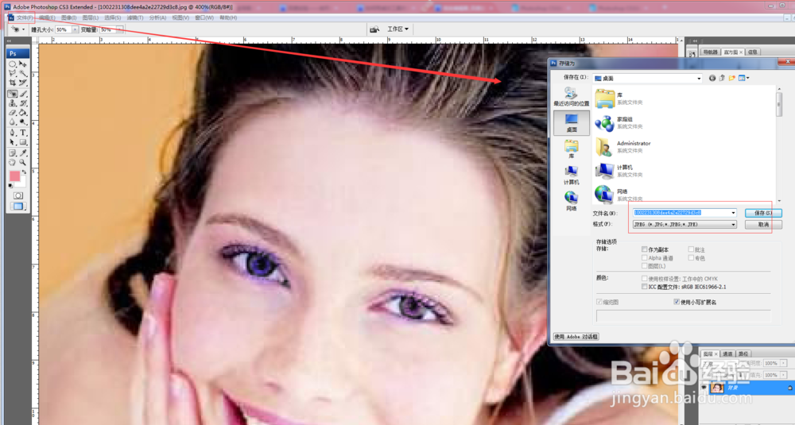
Task: Switch to the 通道 channels tab
Action: tap(727, 354)
